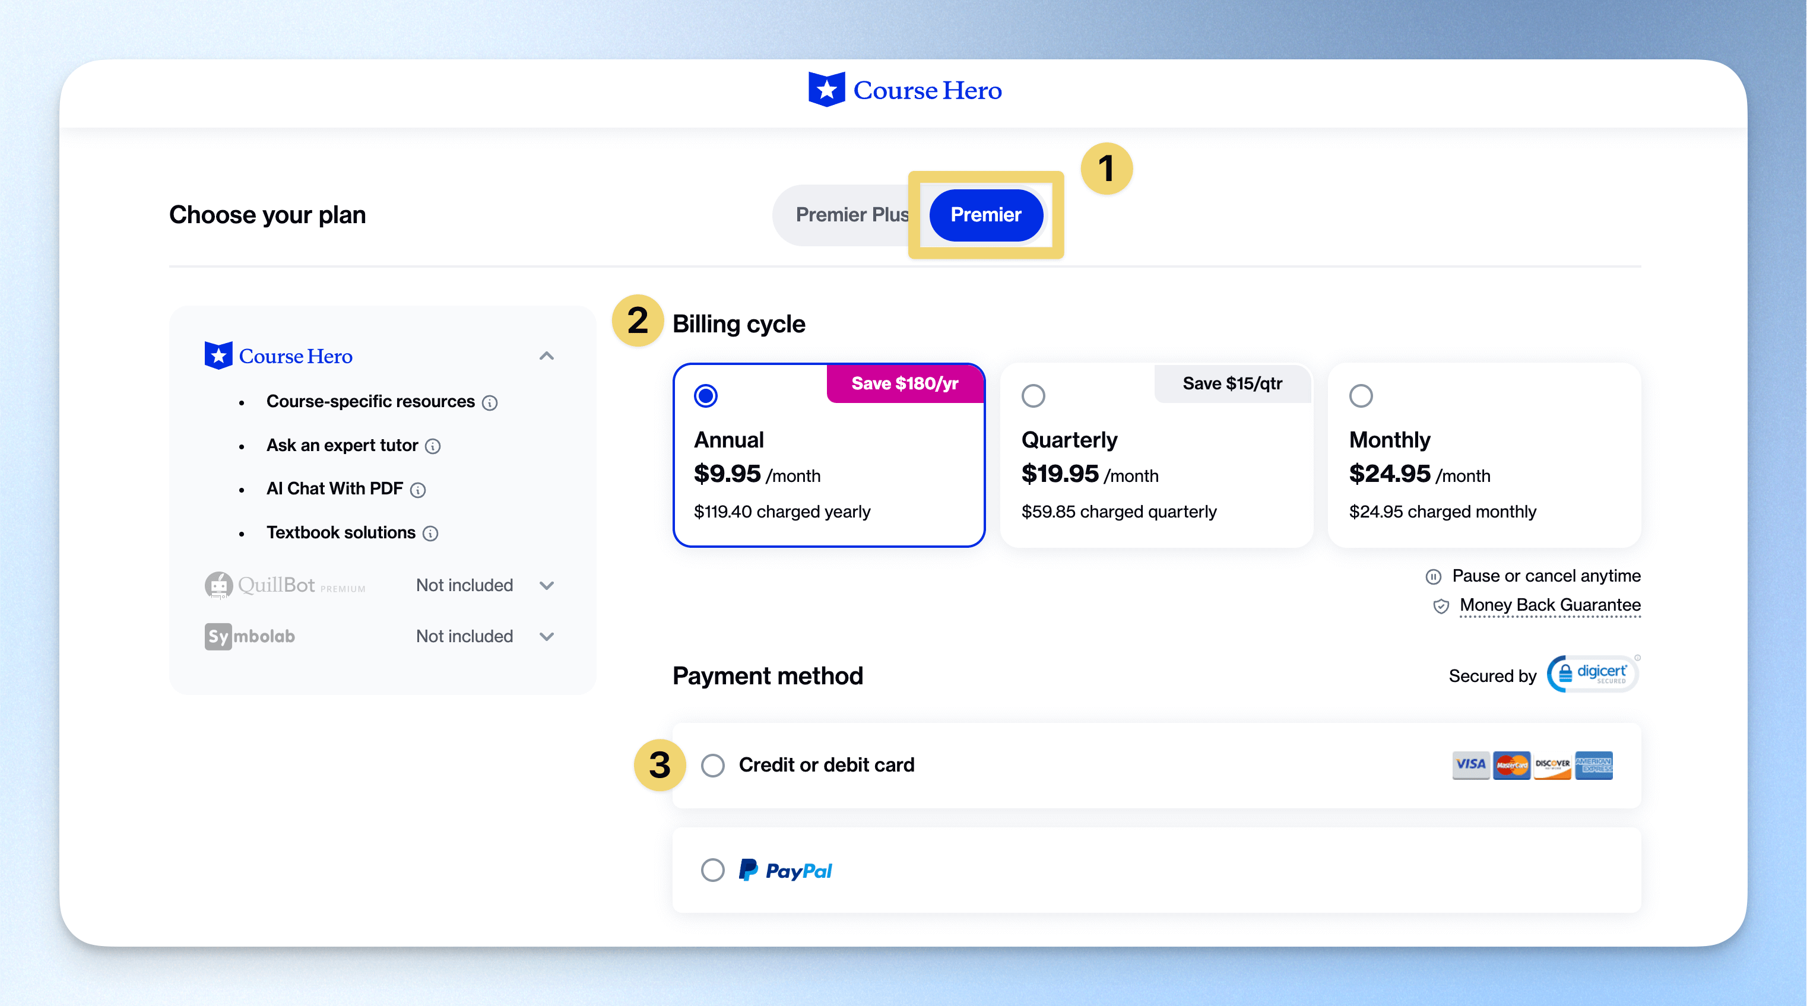Open info icon for Textbook solutions
Viewport: 1807px width, 1006px height.
pyautogui.click(x=431, y=534)
